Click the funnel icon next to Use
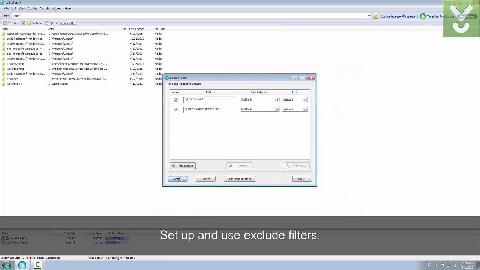Image resolution: width=480 pixels, height=270 pixels. [51, 23]
